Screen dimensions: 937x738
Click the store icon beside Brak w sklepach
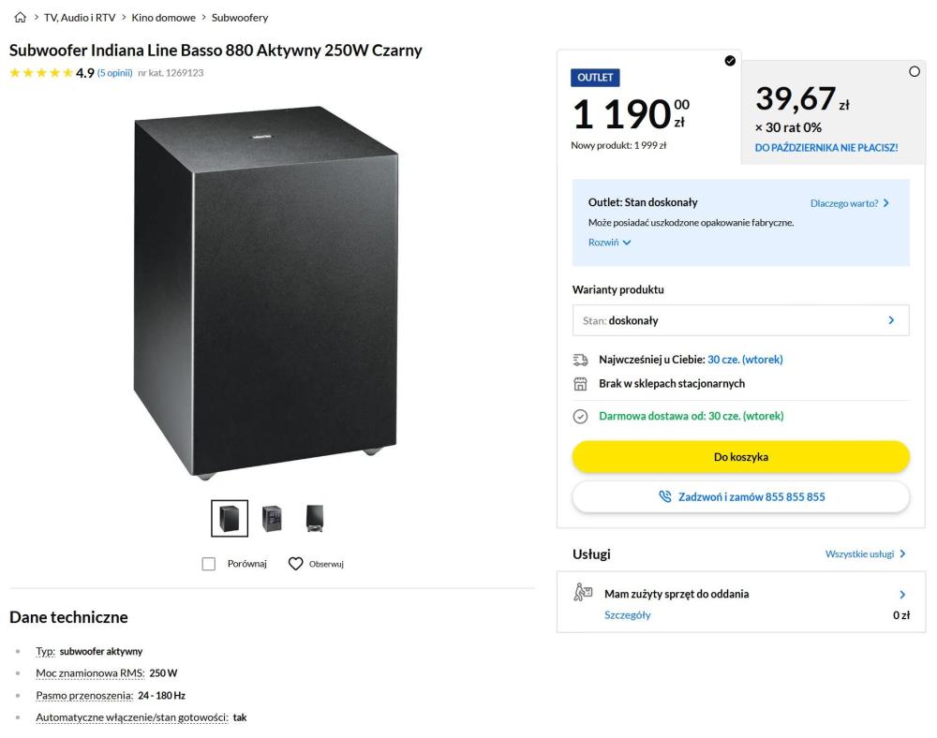pos(580,384)
